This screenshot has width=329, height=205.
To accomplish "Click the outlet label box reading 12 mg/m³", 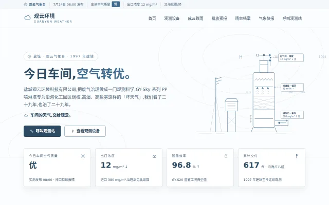I will [x=291, y=57].
